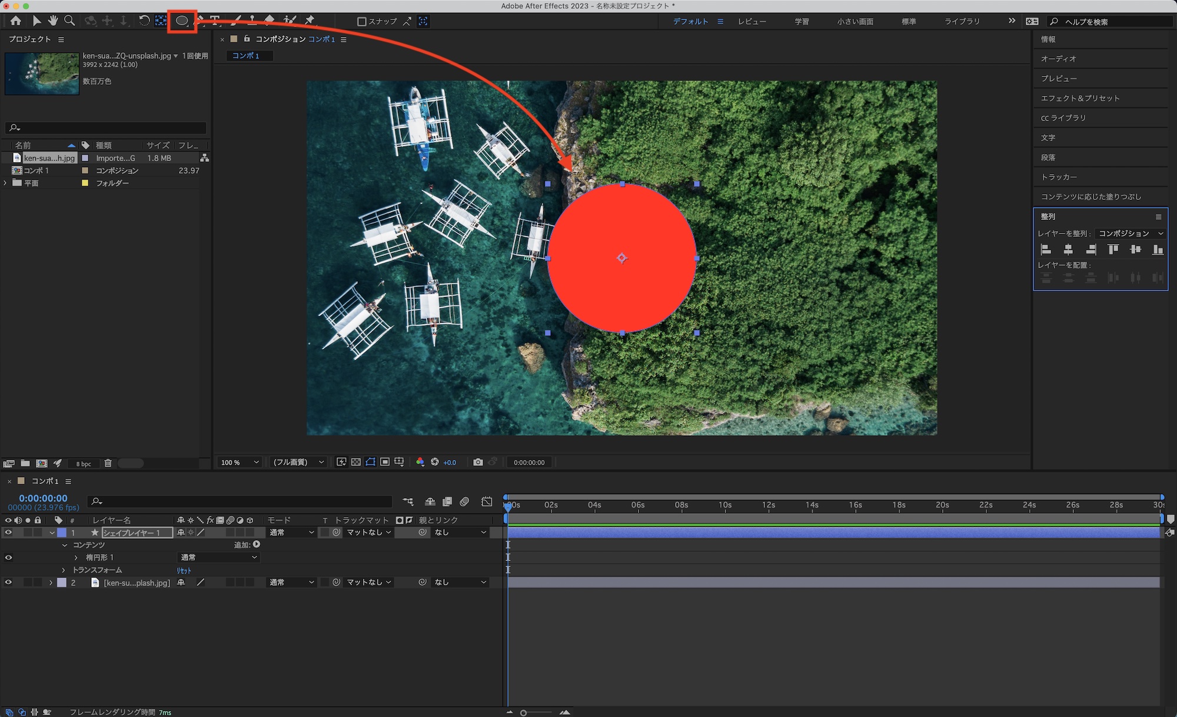Switch to the 学習 workspace
Screen dimensions: 1177x717
[802, 22]
